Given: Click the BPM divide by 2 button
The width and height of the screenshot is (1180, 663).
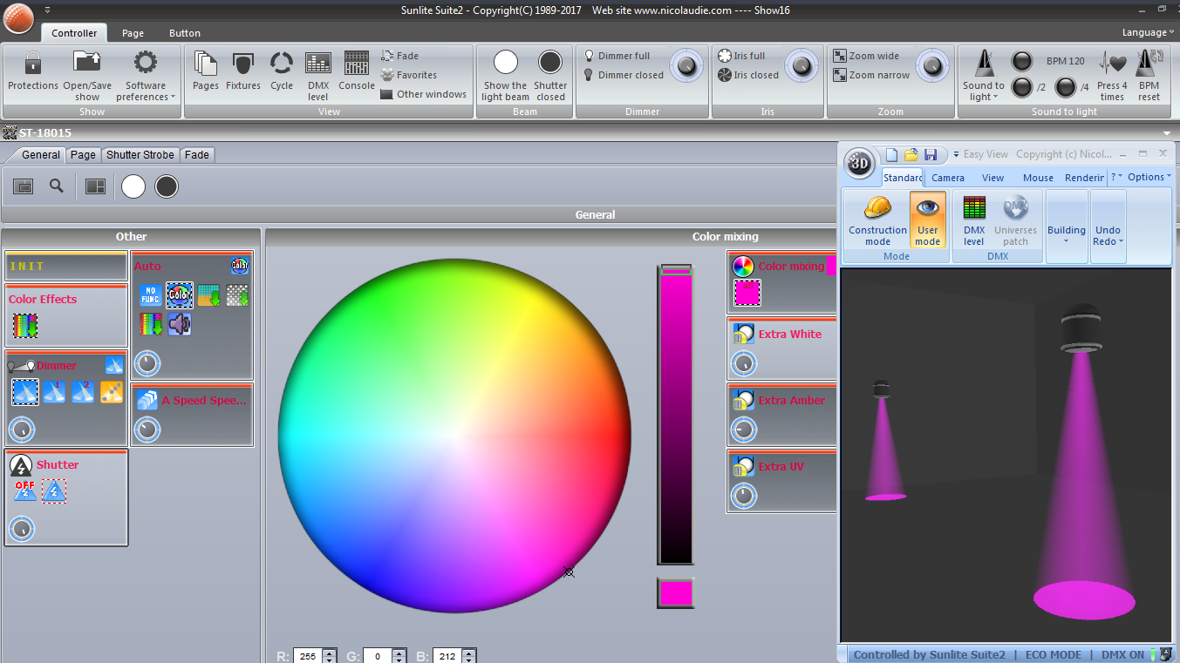Looking at the screenshot, I should click(x=1021, y=87).
